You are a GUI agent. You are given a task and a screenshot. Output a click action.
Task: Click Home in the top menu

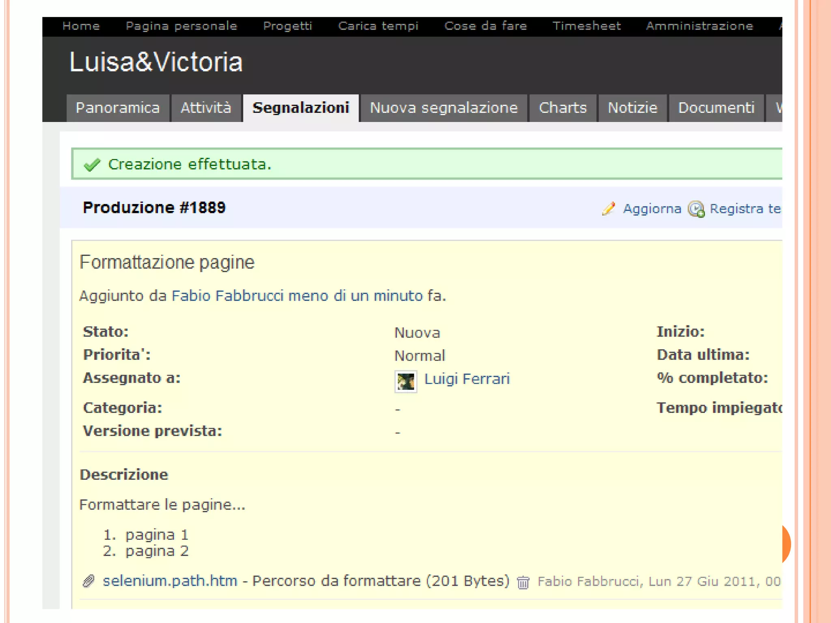[81, 26]
